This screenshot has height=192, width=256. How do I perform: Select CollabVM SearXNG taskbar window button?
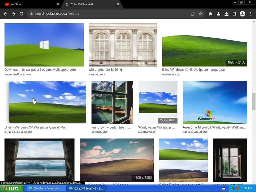click(86, 188)
